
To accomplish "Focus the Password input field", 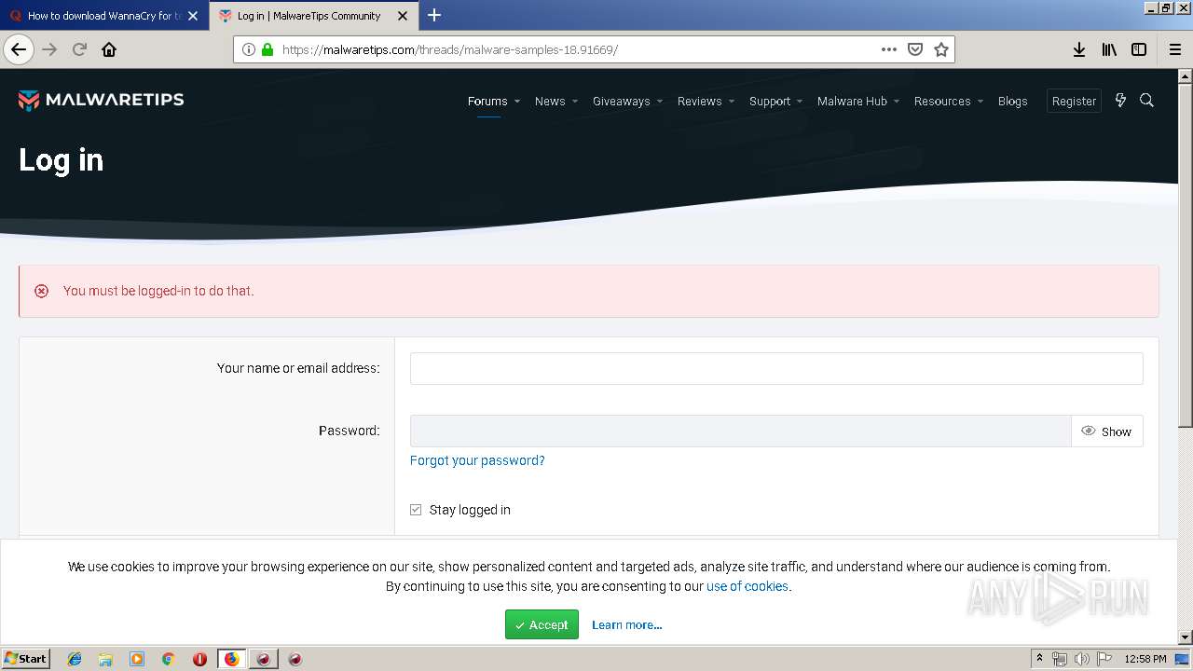I will tap(741, 431).
